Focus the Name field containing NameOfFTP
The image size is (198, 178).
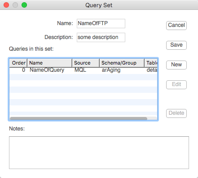click(101, 23)
